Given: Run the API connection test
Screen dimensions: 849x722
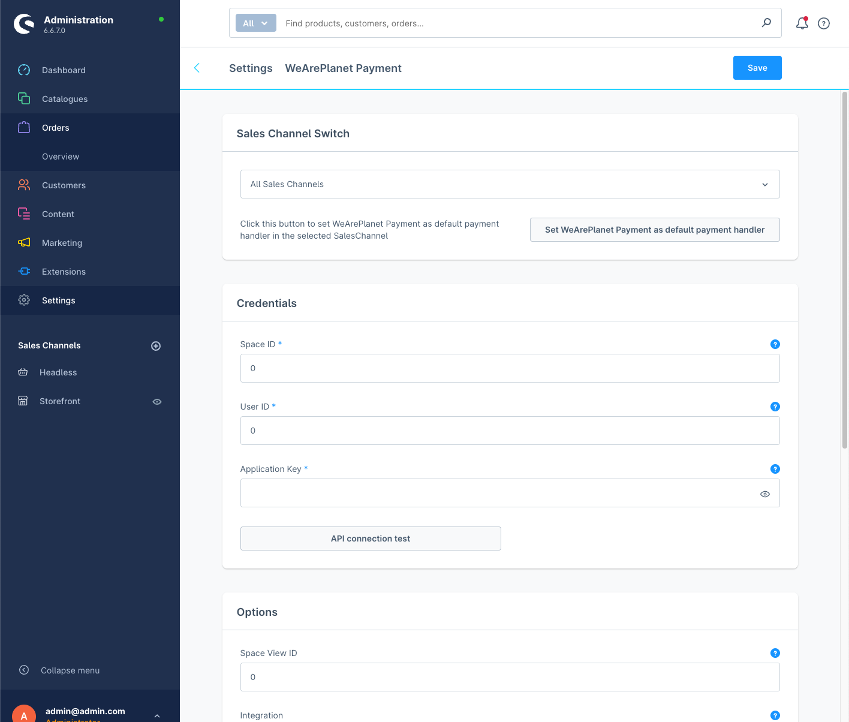Looking at the screenshot, I should point(370,539).
